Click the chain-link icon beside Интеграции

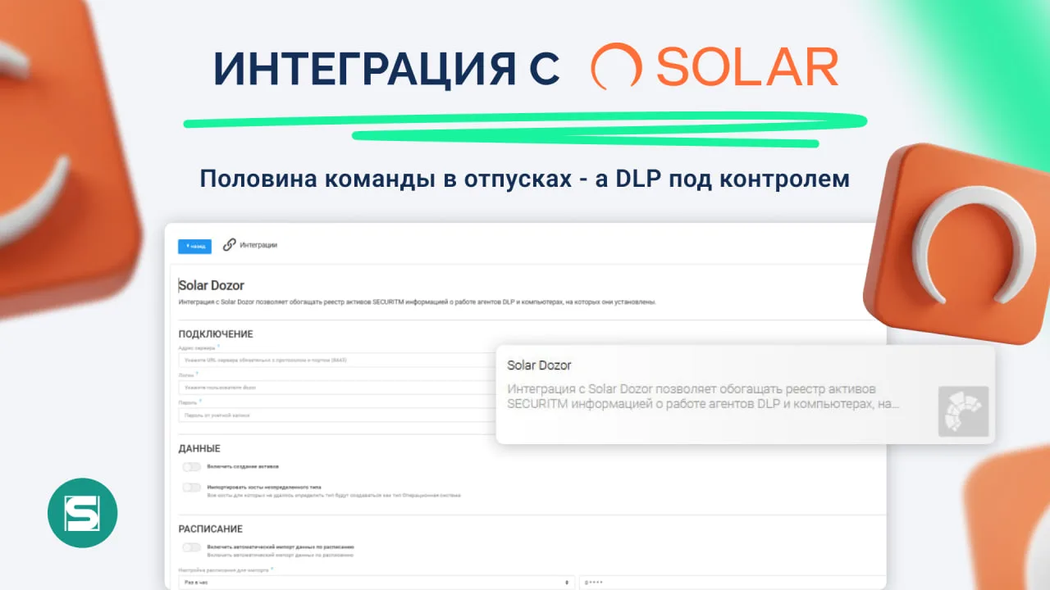tap(230, 244)
